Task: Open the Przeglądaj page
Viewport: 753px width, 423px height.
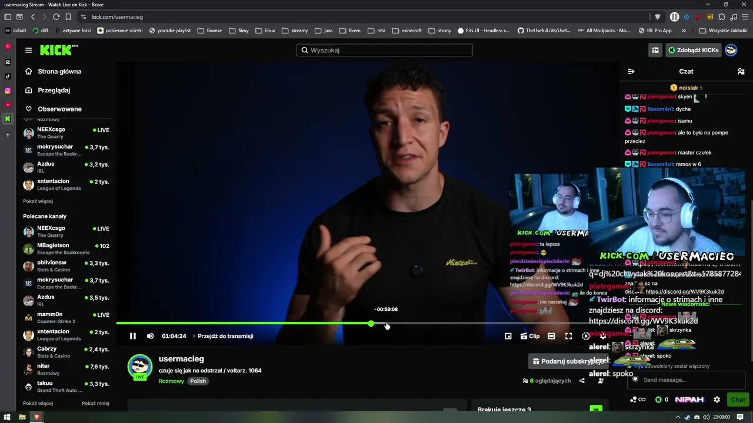Action: pos(54,90)
